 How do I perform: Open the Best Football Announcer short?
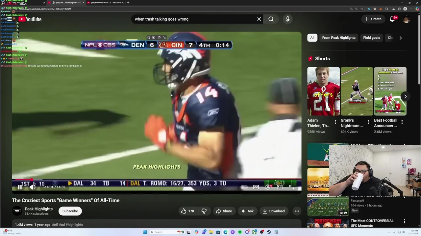point(390,91)
